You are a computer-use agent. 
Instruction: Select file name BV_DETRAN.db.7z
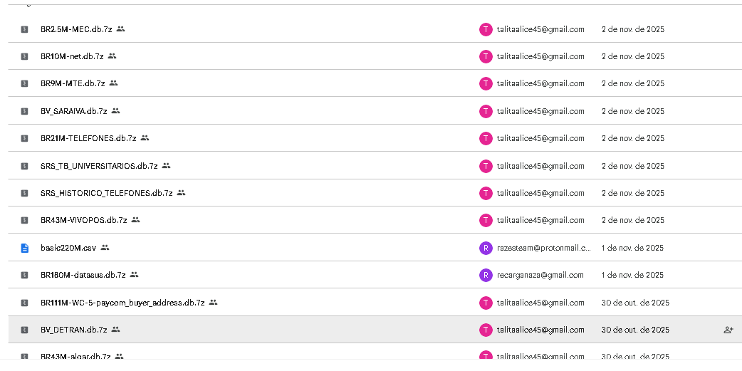pyautogui.click(x=74, y=330)
